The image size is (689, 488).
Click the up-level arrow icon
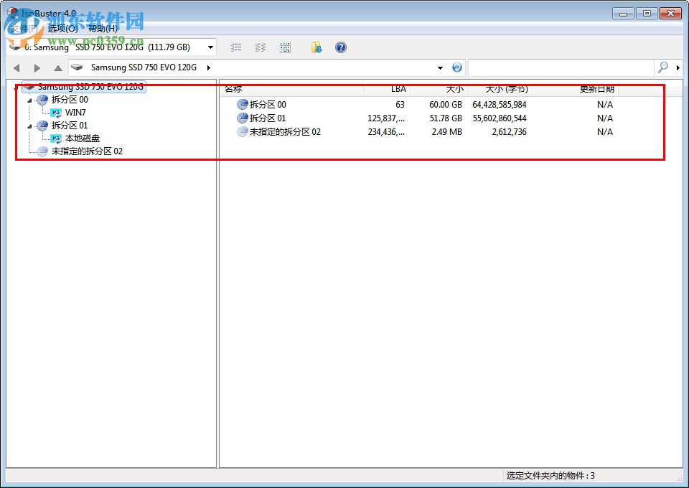point(57,67)
